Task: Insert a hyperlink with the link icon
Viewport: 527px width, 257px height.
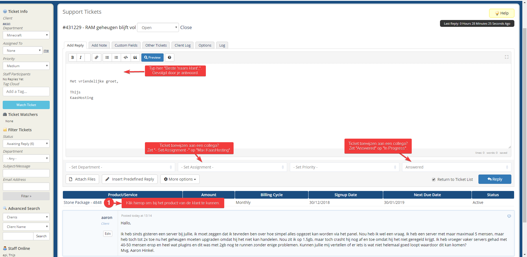Action: pos(96,58)
